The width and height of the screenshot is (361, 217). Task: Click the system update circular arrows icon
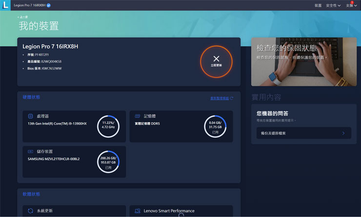(x=30, y=211)
